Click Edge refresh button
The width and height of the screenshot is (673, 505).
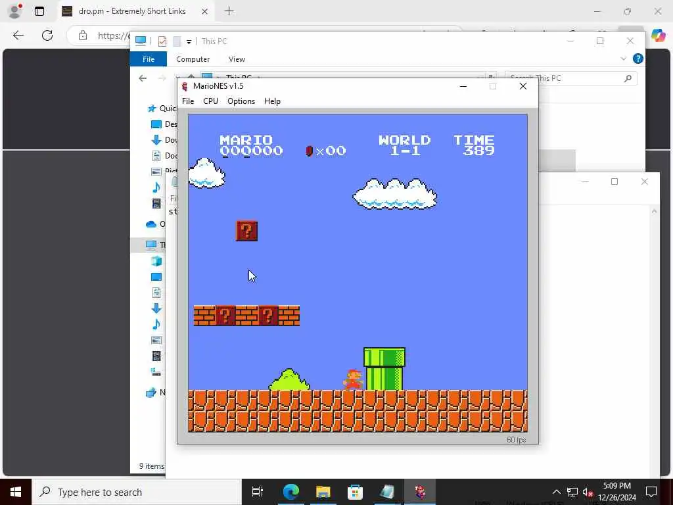47,36
